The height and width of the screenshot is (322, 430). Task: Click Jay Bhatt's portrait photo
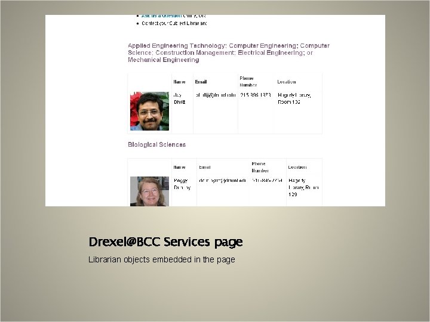(149, 111)
